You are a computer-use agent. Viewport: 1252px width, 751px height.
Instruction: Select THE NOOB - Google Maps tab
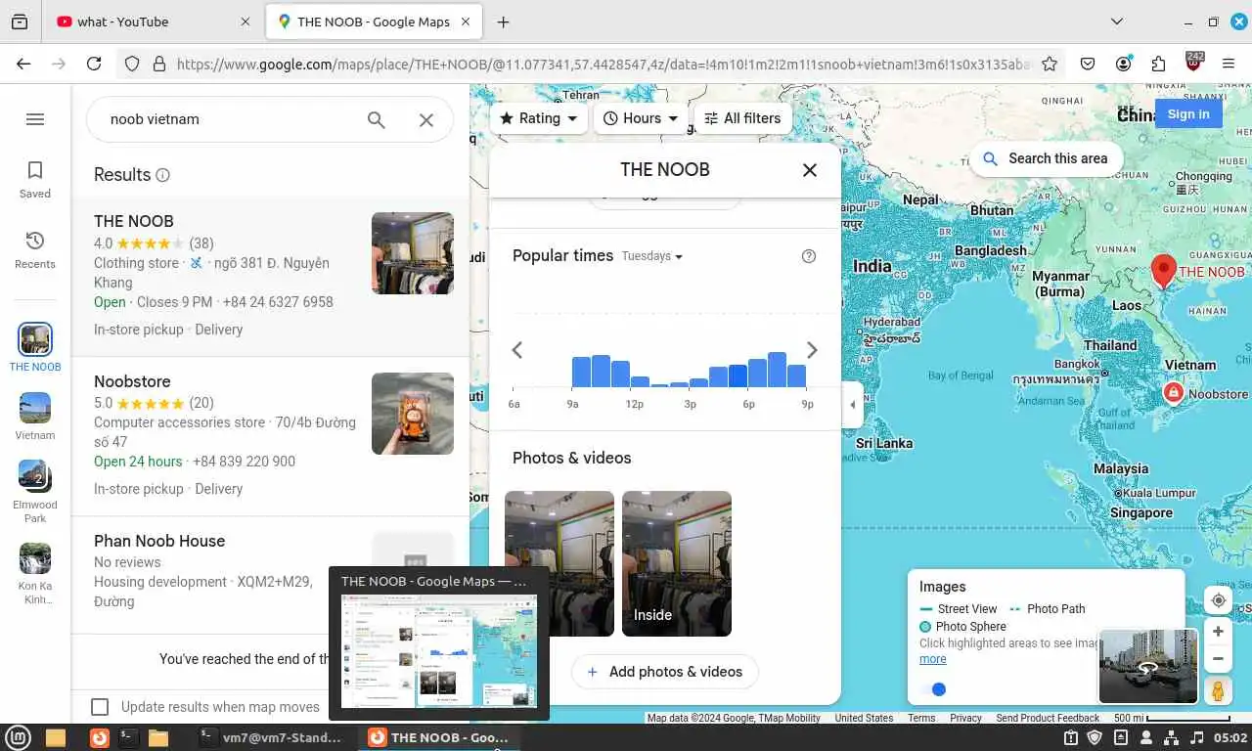point(375,22)
